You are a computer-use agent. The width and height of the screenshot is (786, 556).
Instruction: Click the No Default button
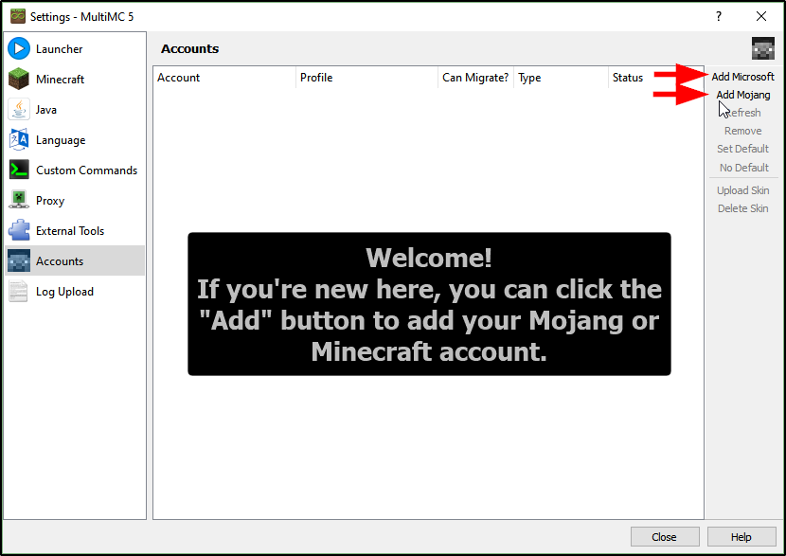[742, 168]
